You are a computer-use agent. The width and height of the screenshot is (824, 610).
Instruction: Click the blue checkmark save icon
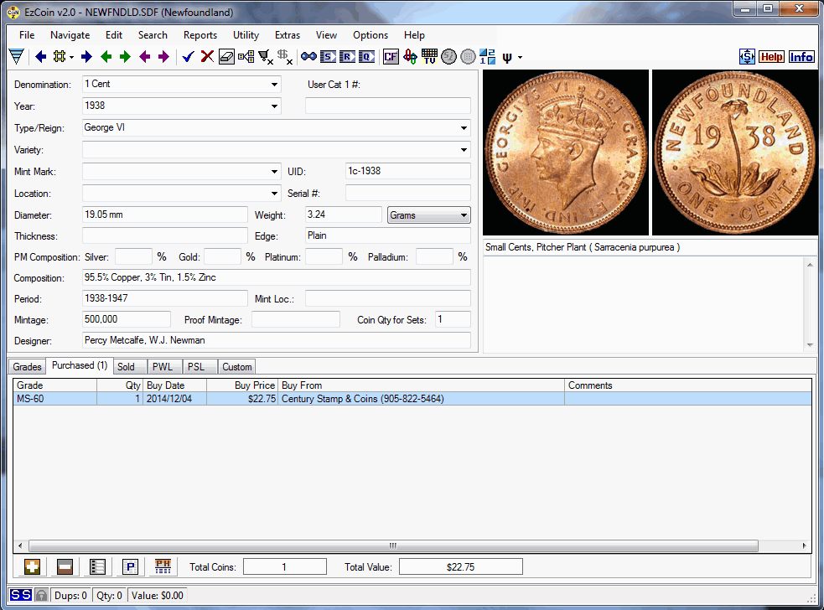[x=188, y=57]
